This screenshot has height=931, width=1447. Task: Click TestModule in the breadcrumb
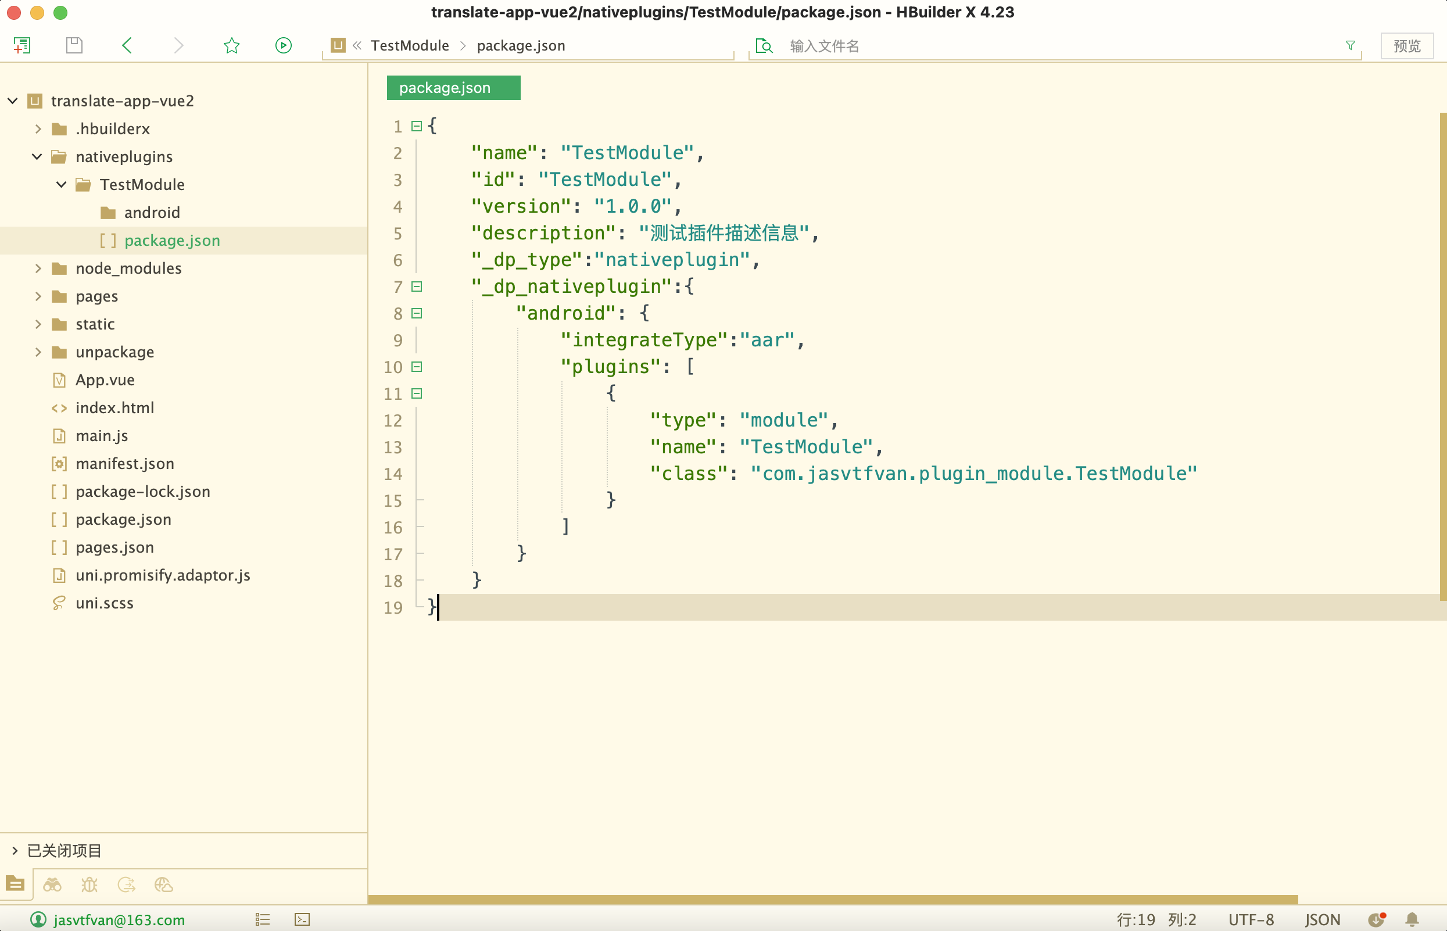[410, 45]
